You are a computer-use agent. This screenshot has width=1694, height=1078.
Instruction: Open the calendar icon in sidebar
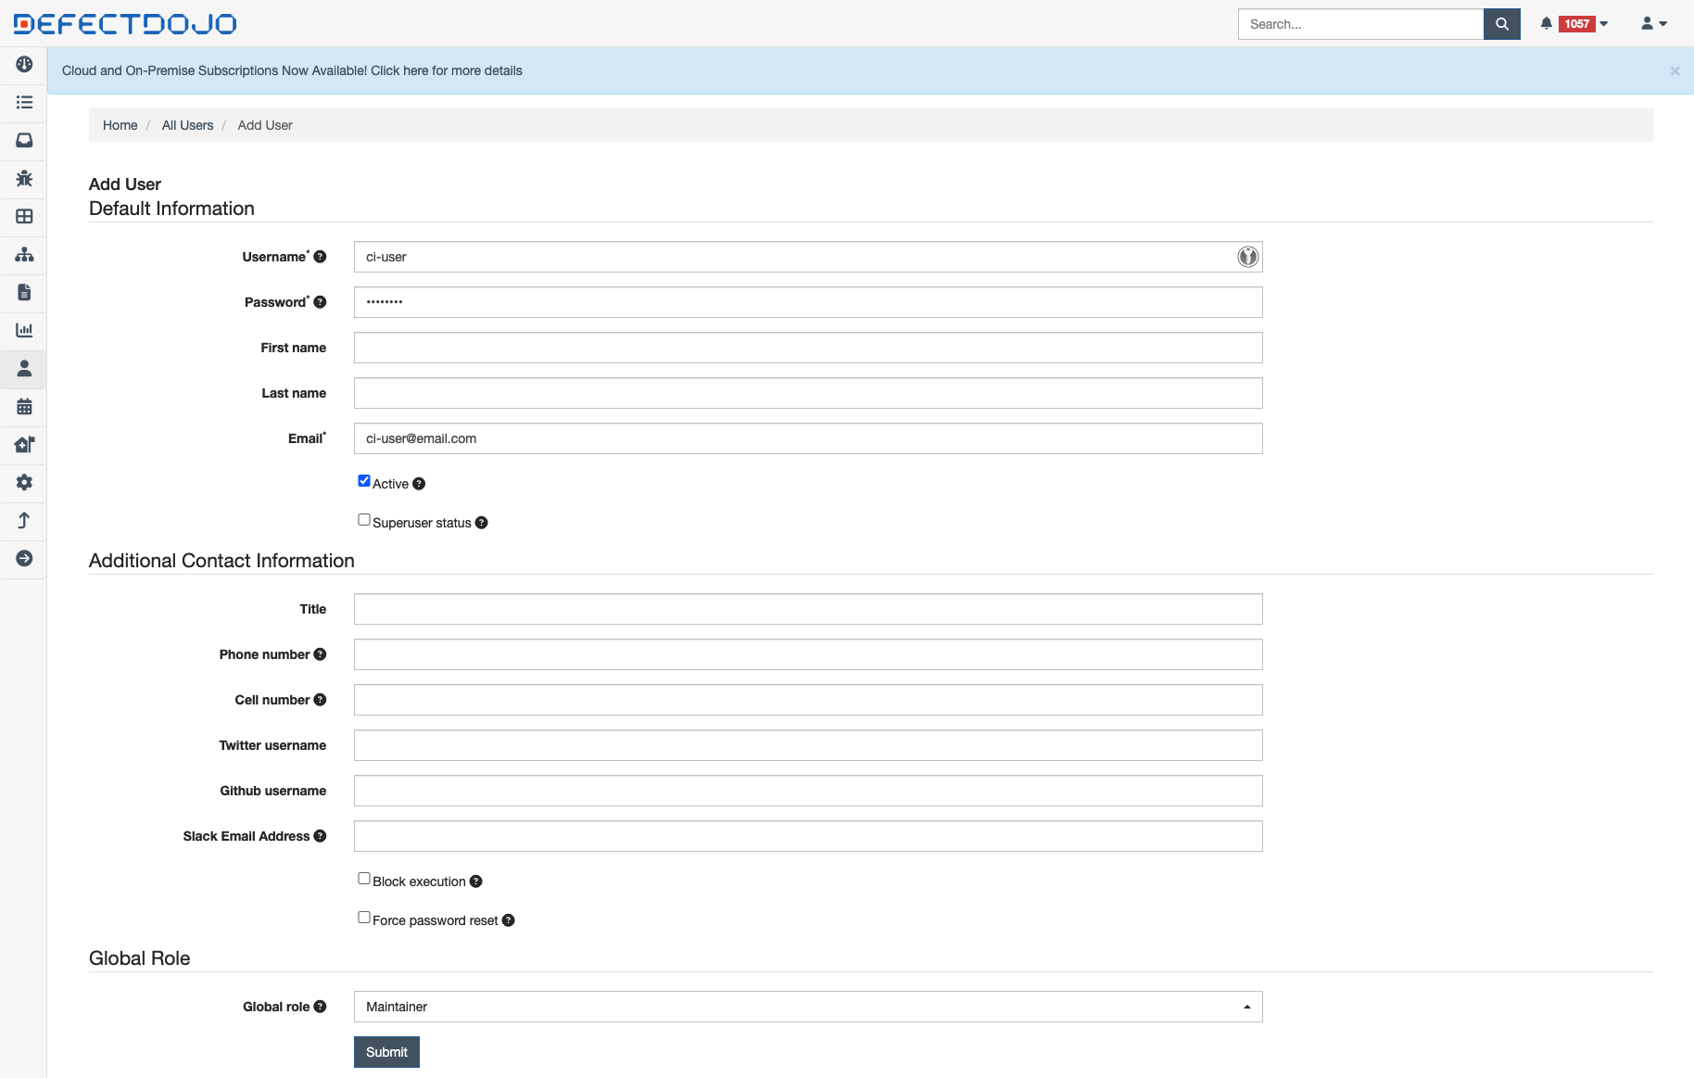[24, 406]
